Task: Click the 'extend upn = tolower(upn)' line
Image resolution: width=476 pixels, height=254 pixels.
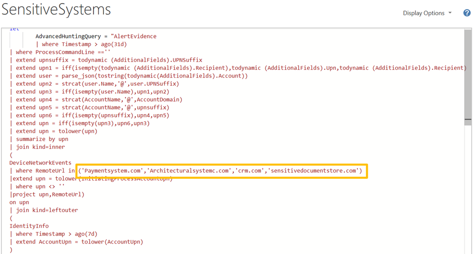Action: [x=53, y=131]
